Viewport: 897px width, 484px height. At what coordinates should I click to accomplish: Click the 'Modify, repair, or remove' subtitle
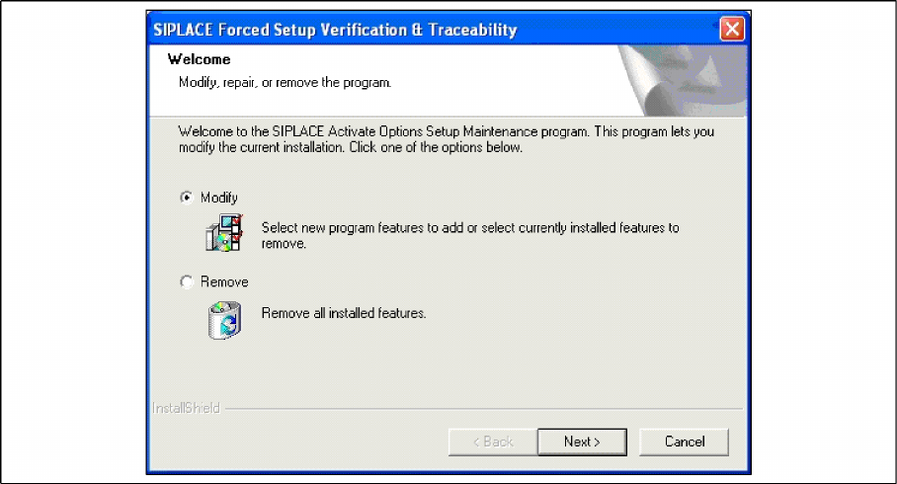285,83
